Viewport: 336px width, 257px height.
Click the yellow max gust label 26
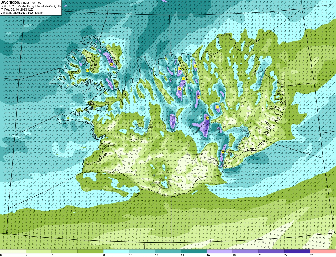[223, 152]
